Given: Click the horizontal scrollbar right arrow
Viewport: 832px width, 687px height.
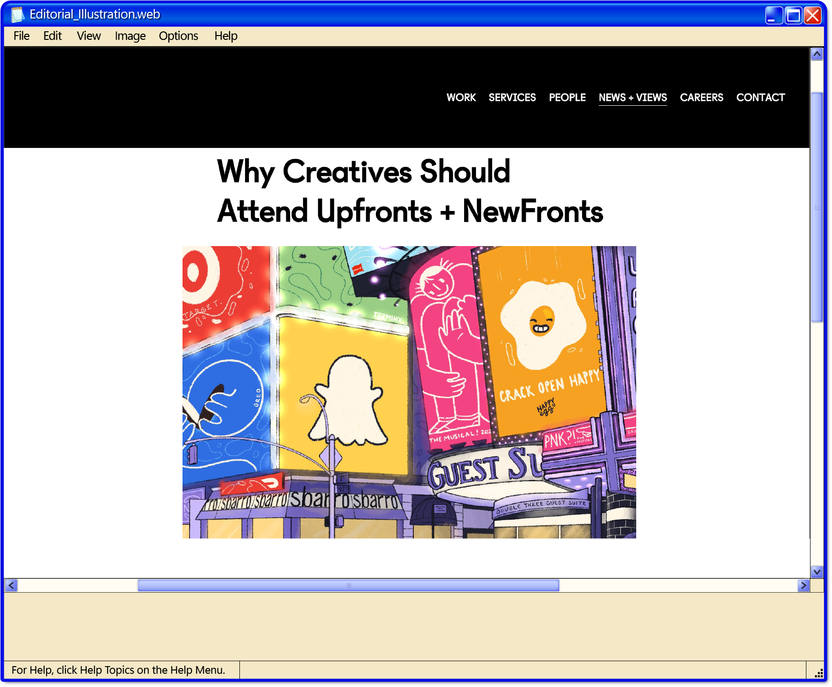Looking at the screenshot, I should (x=803, y=586).
